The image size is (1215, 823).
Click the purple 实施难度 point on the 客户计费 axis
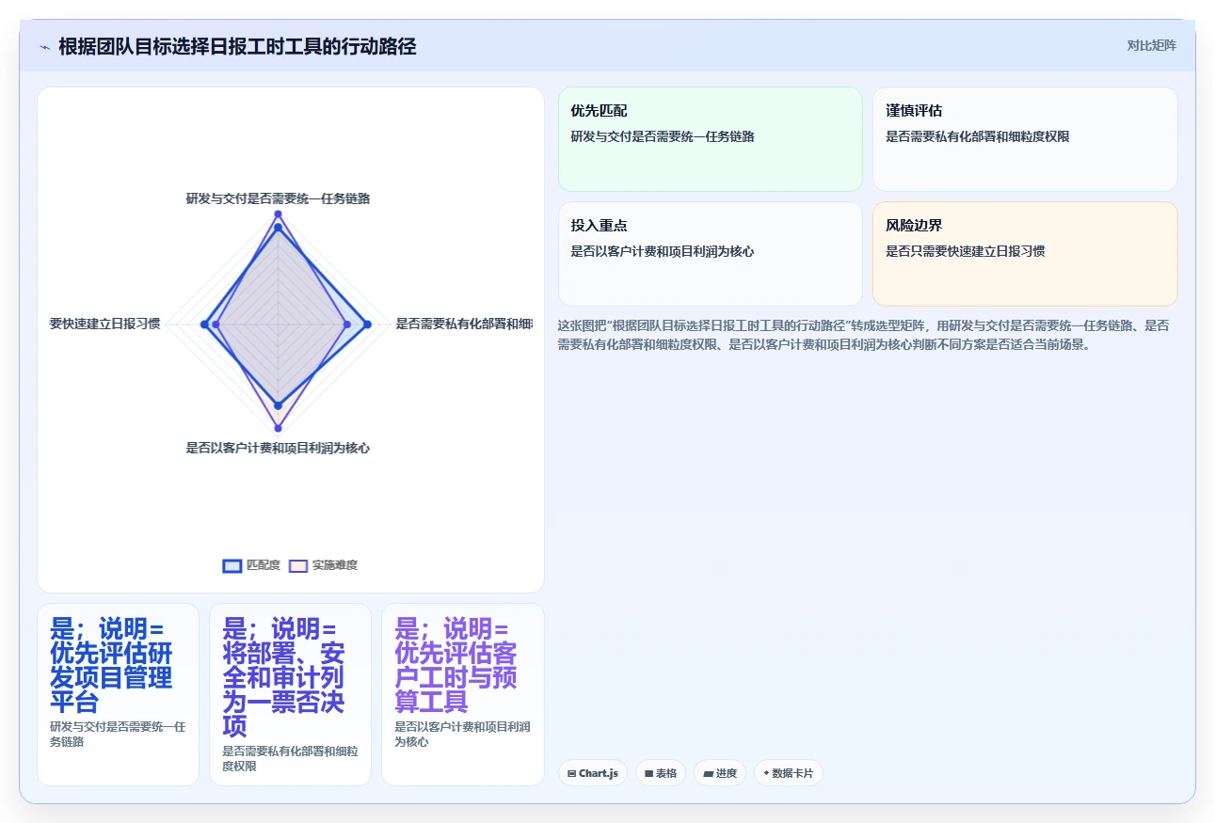(x=278, y=428)
